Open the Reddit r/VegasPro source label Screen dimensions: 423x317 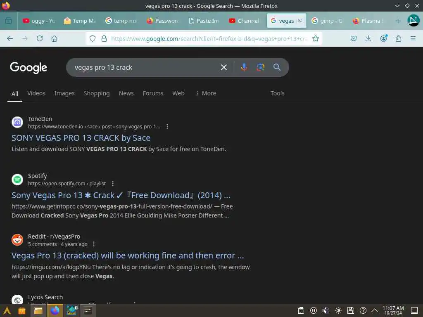tap(54, 237)
